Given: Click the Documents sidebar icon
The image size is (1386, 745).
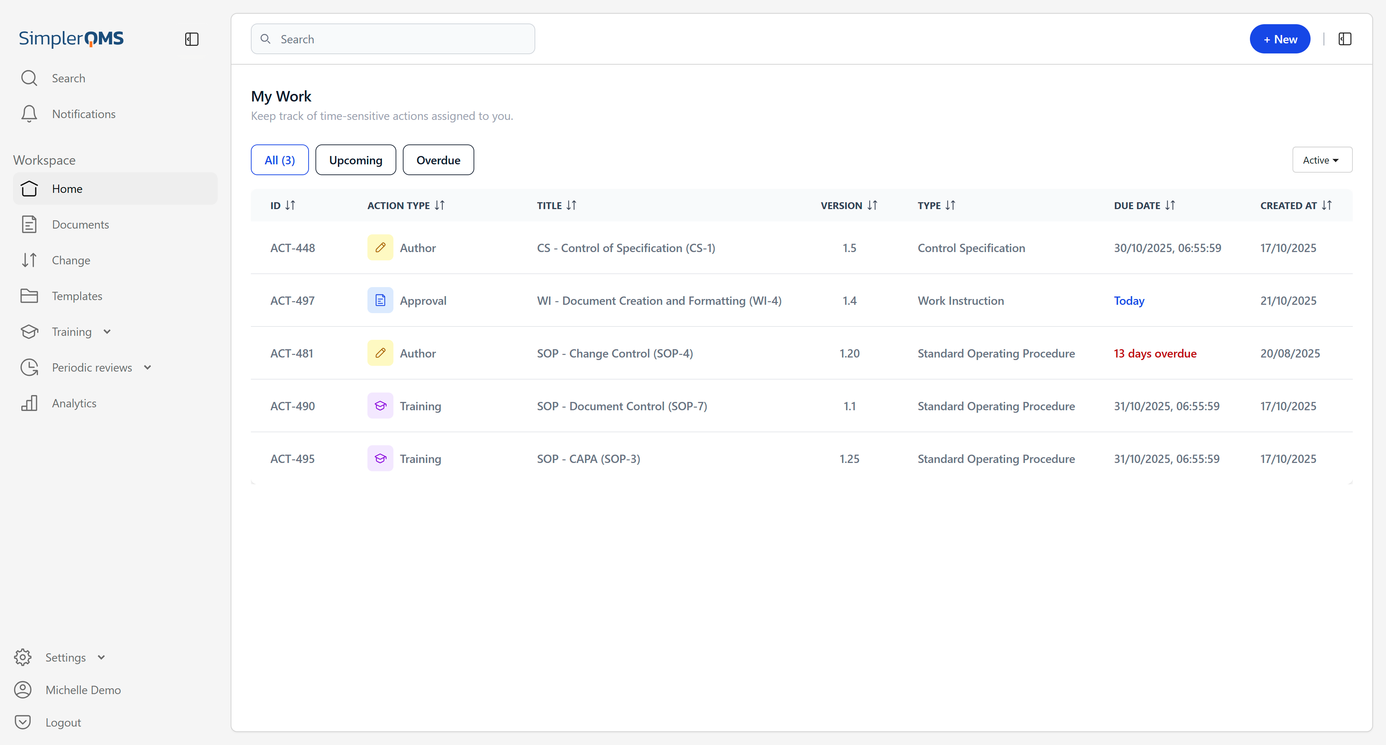Looking at the screenshot, I should click(29, 225).
